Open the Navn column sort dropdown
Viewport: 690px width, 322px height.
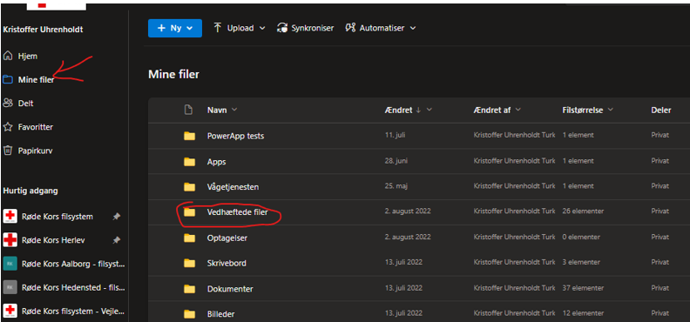(234, 110)
